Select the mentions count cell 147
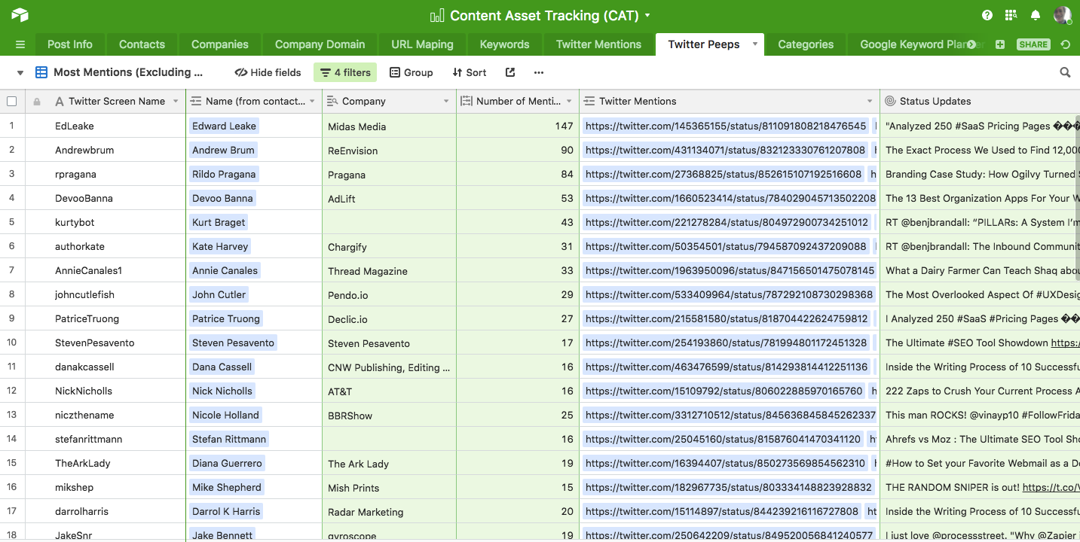1080x542 pixels. (518, 126)
